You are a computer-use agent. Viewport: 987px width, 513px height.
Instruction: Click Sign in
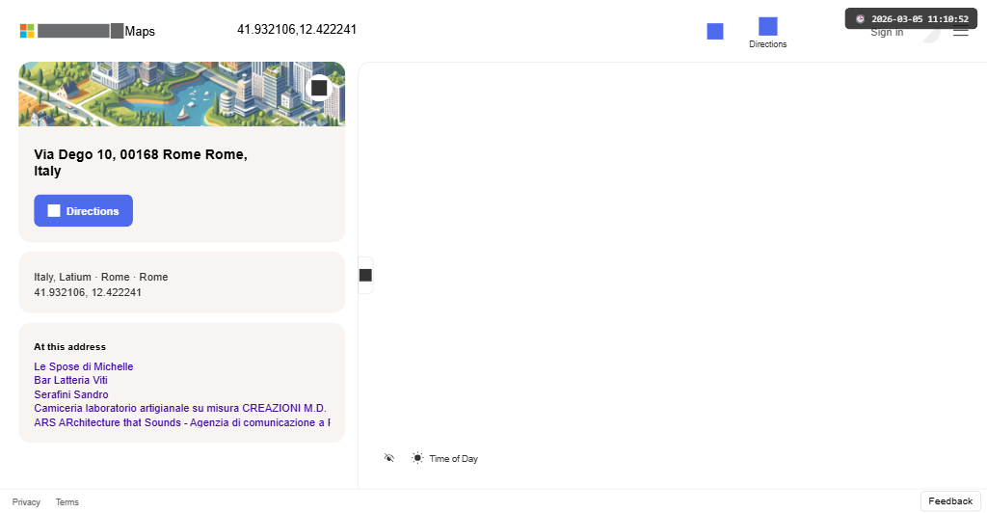pos(887,32)
